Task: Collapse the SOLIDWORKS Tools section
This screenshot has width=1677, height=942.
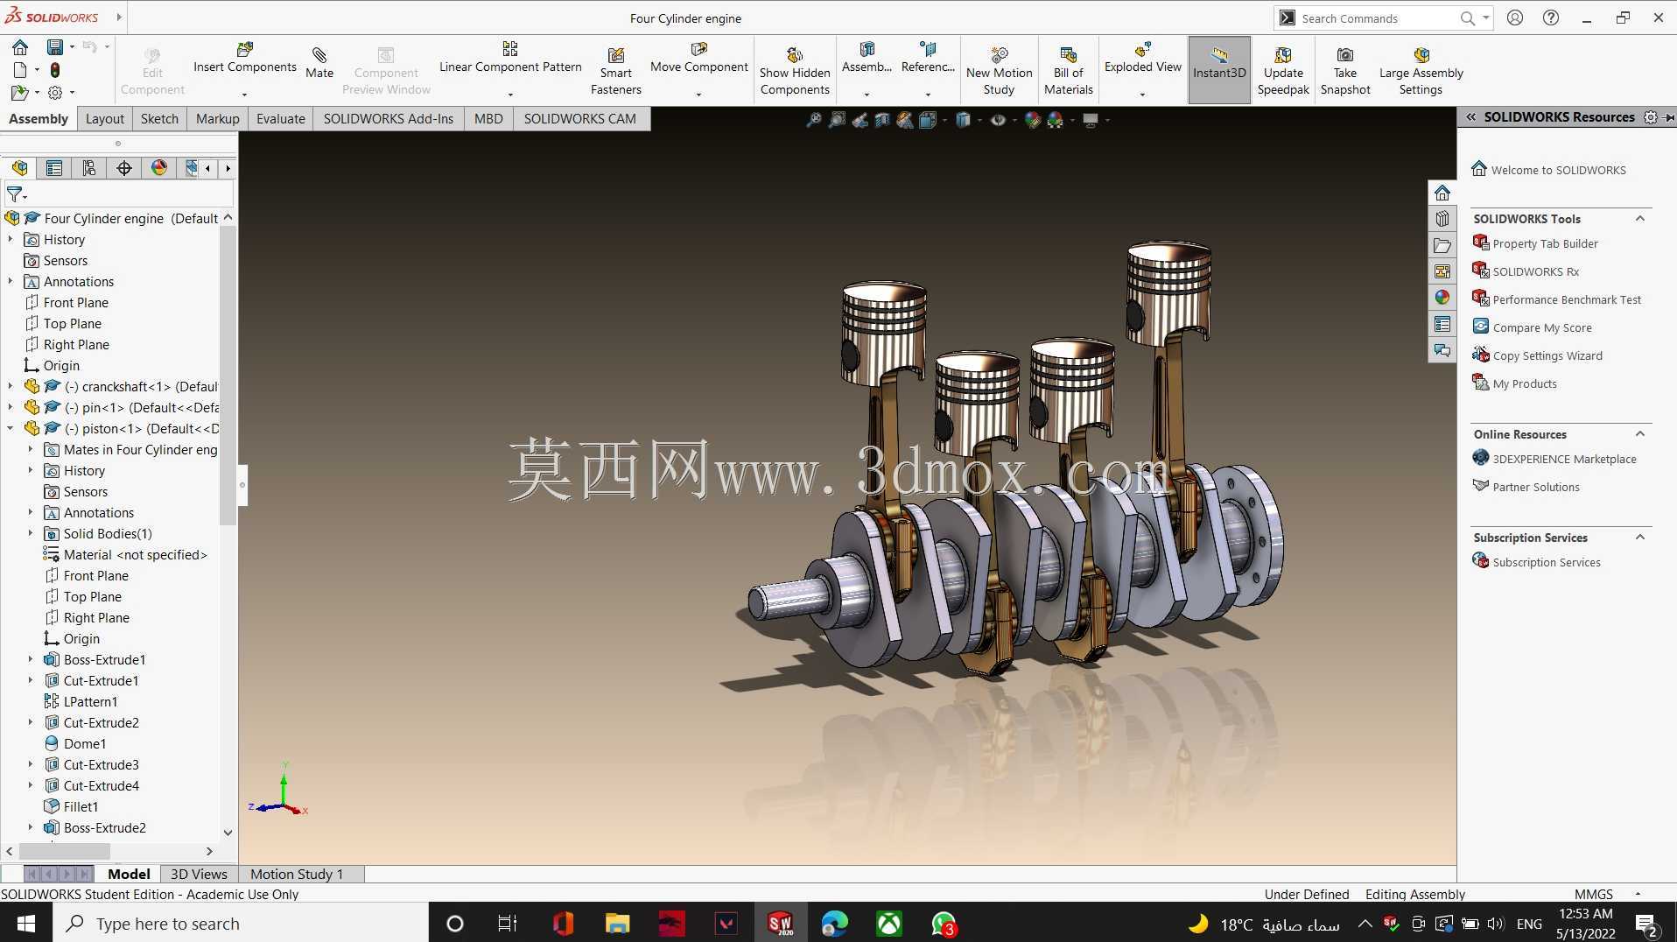Action: [1640, 219]
